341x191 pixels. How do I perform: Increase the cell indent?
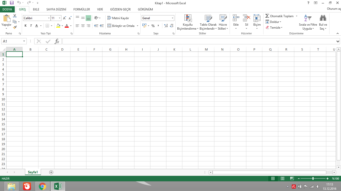(x=102, y=26)
